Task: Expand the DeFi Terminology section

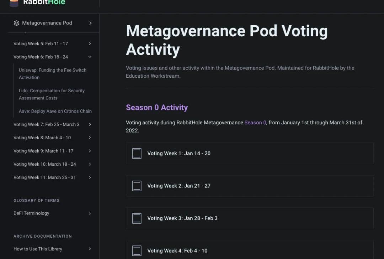Action: coord(90,213)
